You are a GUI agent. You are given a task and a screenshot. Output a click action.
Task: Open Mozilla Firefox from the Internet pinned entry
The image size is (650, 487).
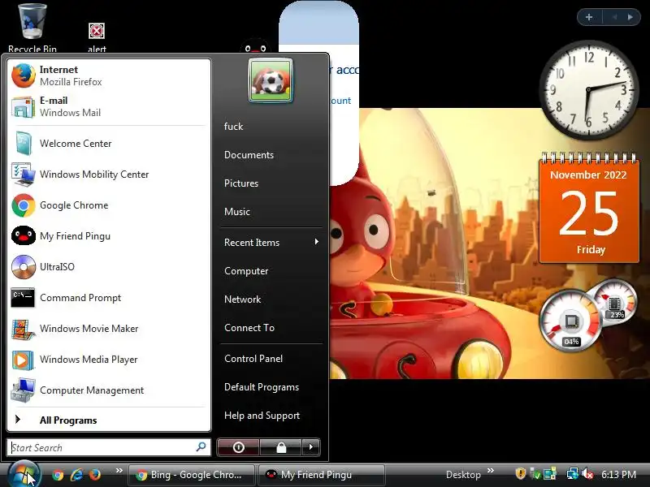(109, 75)
